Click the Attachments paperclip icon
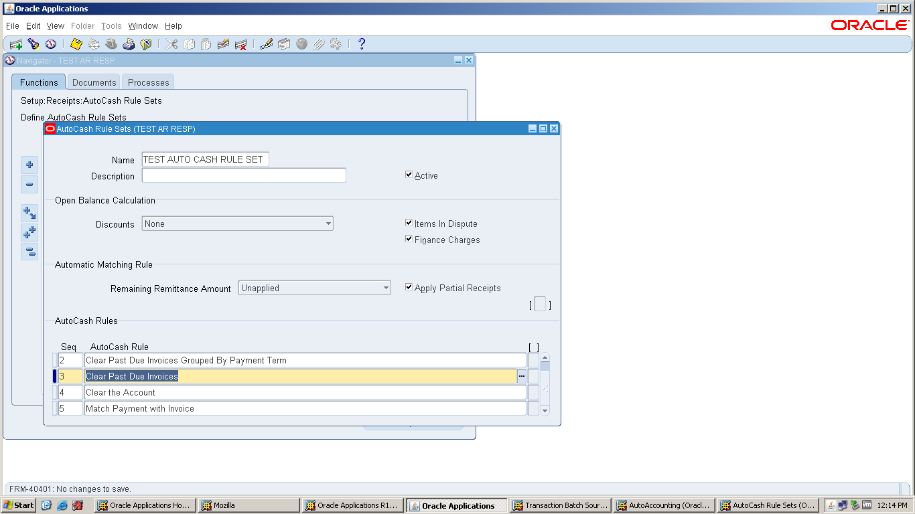This screenshot has width=915, height=514. point(319,44)
